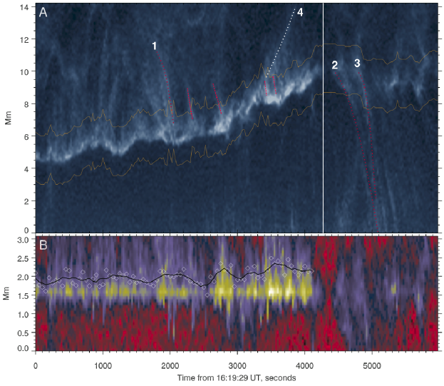
Task: Click the panel label B
Action: click(x=43, y=245)
